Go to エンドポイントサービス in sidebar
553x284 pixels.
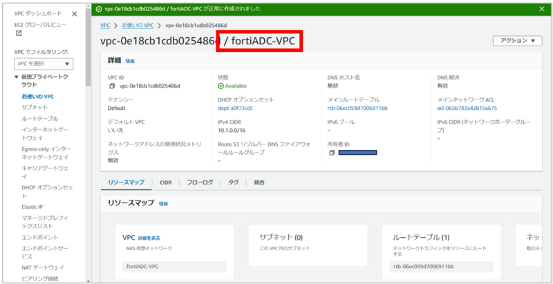click(45, 252)
